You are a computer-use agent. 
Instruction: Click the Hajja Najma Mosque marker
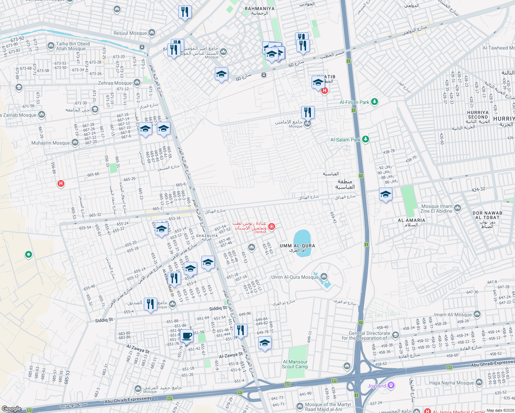[479, 382]
